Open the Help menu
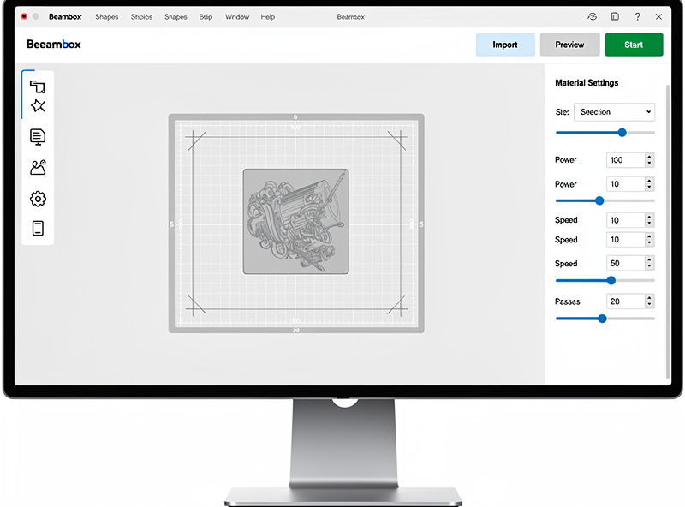This screenshot has width=685, height=507. (x=268, y=16)
